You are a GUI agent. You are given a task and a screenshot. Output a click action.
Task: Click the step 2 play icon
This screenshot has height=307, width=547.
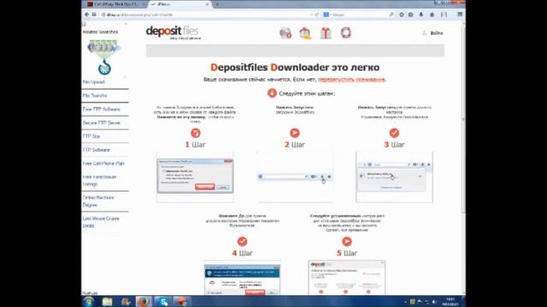click(295, 133)
